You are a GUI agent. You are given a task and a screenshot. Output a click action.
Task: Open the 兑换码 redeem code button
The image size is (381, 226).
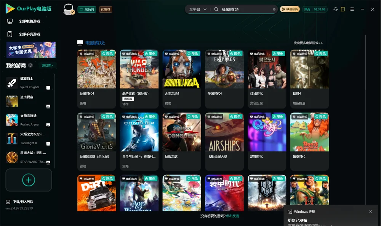(x=87, y=10)
